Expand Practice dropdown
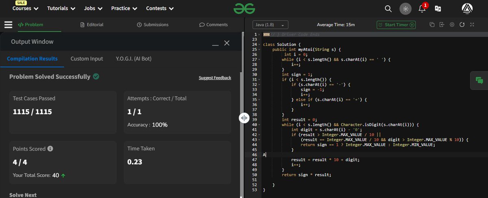The height and width of the screenshot is (198, 488). [x=124, y=8]
